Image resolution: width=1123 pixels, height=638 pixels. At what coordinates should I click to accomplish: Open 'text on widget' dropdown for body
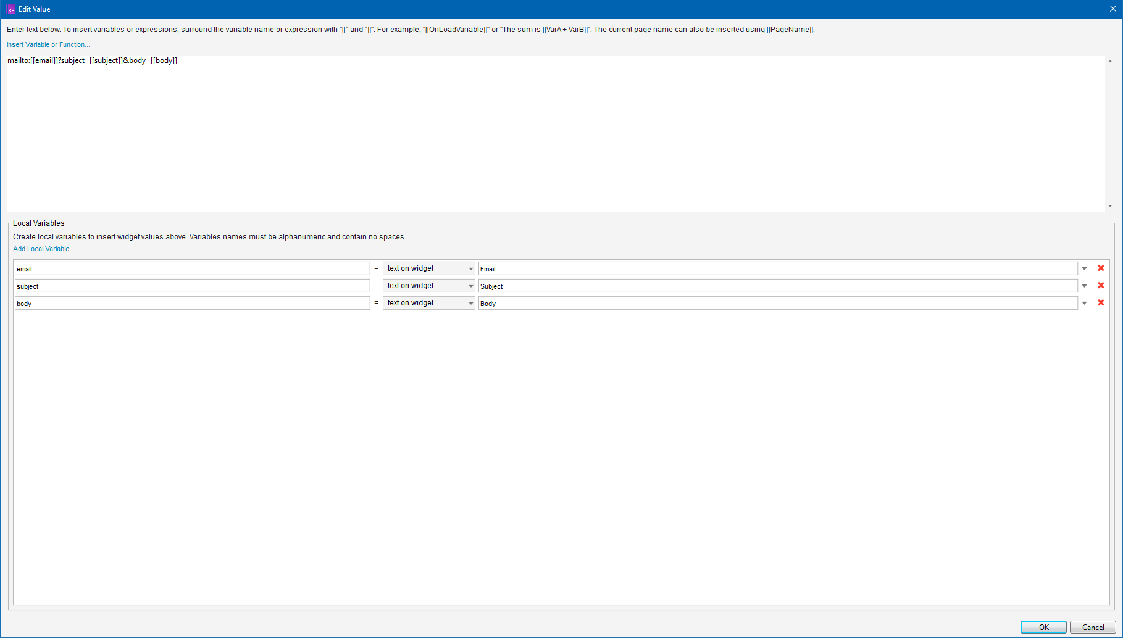click(x=429, y=303)
